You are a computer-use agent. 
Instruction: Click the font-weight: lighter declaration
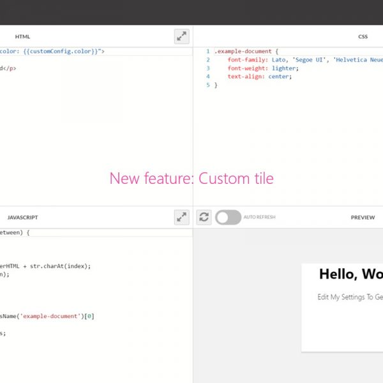click(262, 68)
